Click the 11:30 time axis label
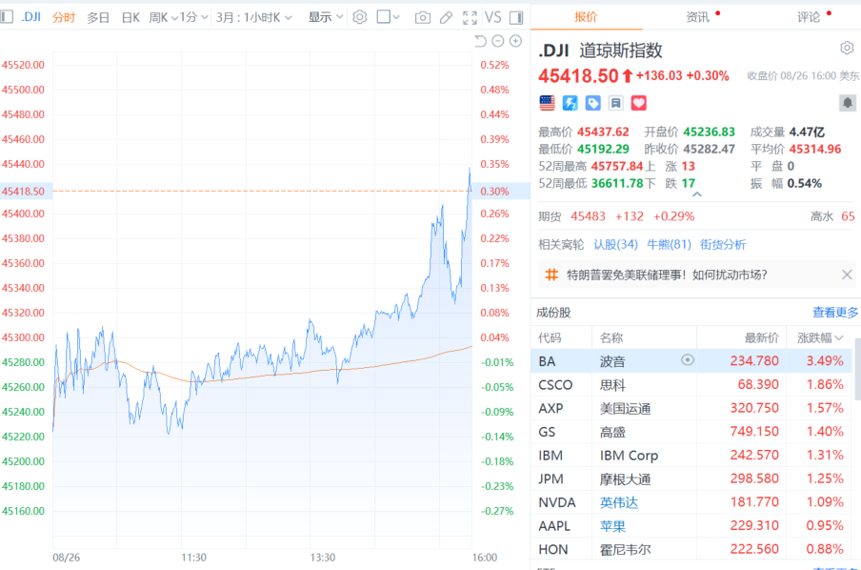Image resolution: width=861 pixels, height=570 pixels. coord(194,558)
